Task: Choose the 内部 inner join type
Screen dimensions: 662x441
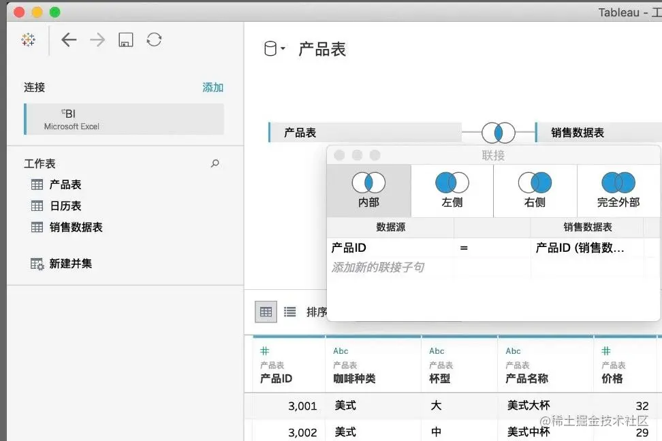Action: [x=368, y=191]
